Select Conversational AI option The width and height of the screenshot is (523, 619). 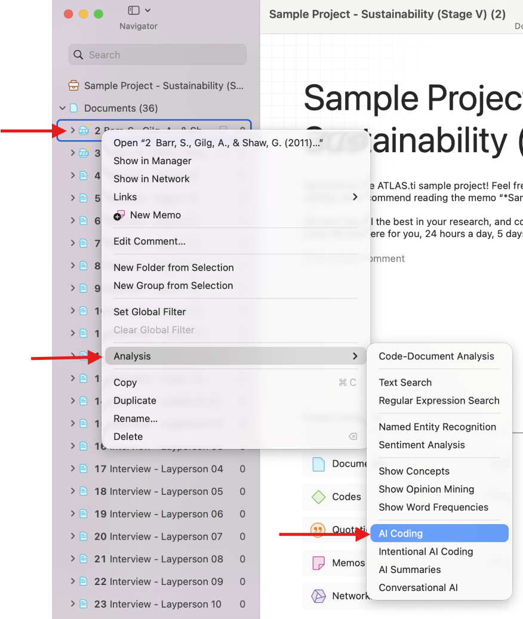click(x=418, y=587)
